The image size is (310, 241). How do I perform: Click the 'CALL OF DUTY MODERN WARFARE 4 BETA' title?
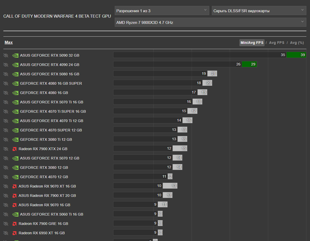(57, 16)
